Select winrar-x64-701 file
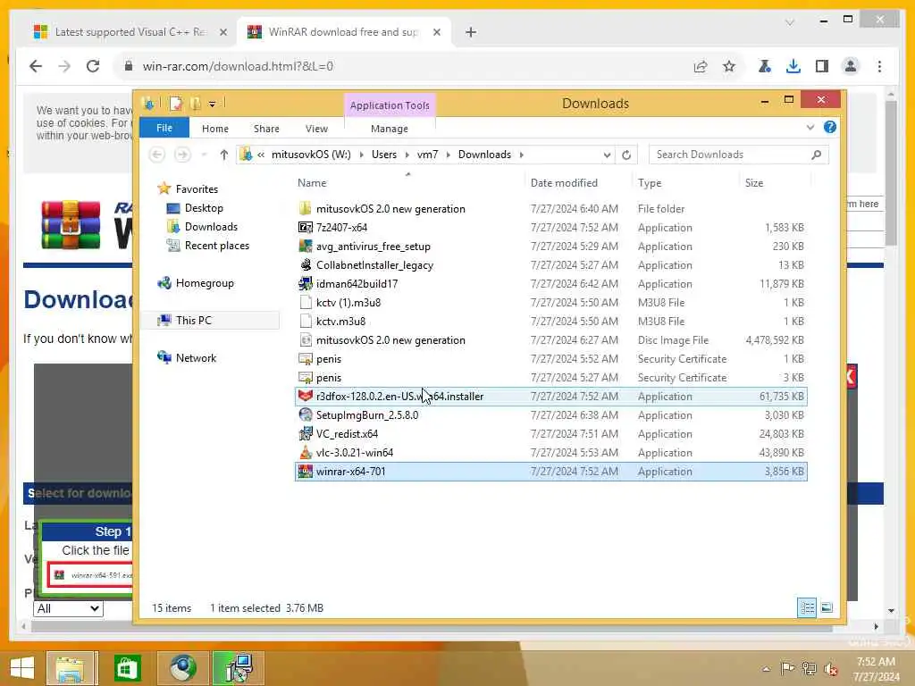915x686 pixels. [550, 472]
